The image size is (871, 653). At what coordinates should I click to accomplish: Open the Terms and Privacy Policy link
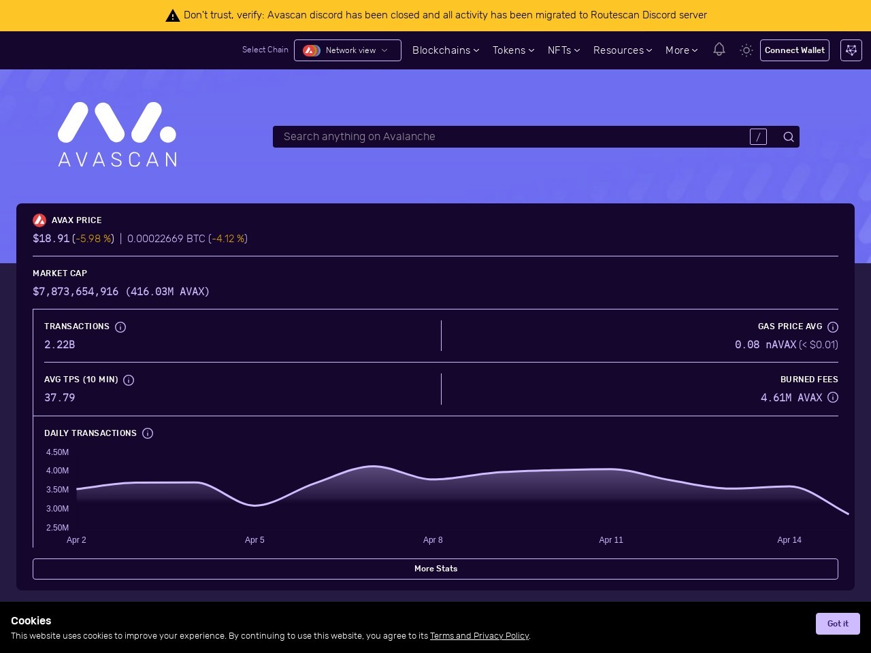click(479, 636)
